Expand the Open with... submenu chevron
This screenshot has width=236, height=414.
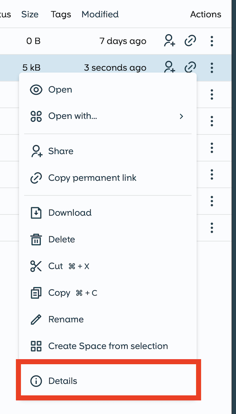pos(181,116)
